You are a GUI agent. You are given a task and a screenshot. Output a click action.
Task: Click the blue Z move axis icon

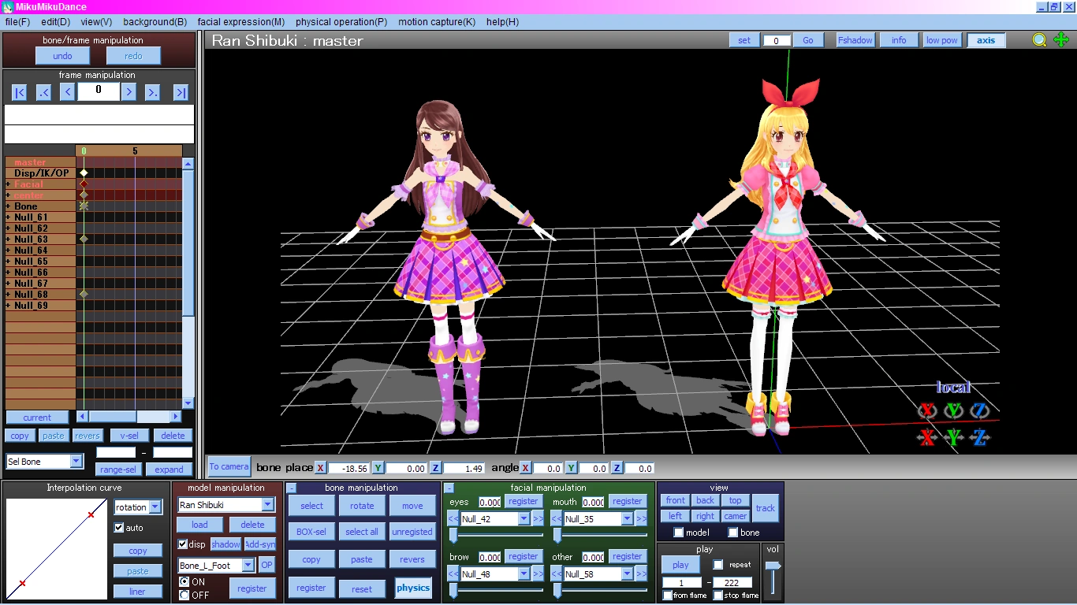coord(979,438)
